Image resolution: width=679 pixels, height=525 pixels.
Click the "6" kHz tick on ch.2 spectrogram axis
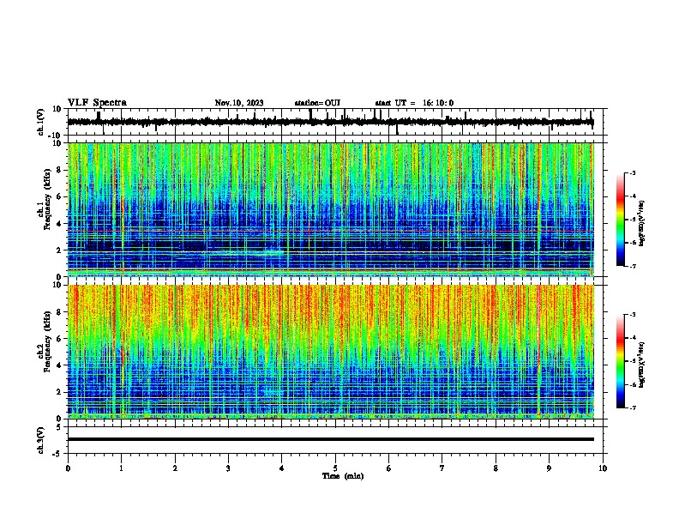(x=60, y=339)
